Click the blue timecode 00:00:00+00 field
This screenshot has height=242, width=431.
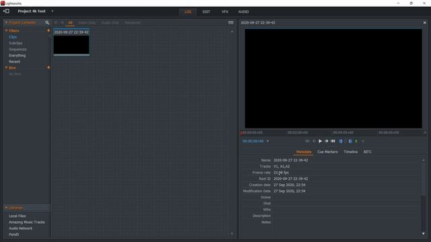coord(253,141)
